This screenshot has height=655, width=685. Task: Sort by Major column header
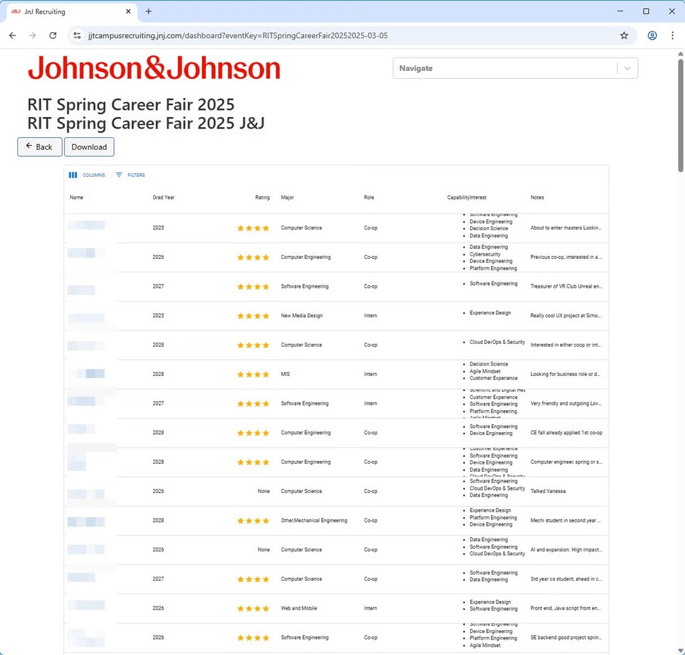(x=288, y=197)
